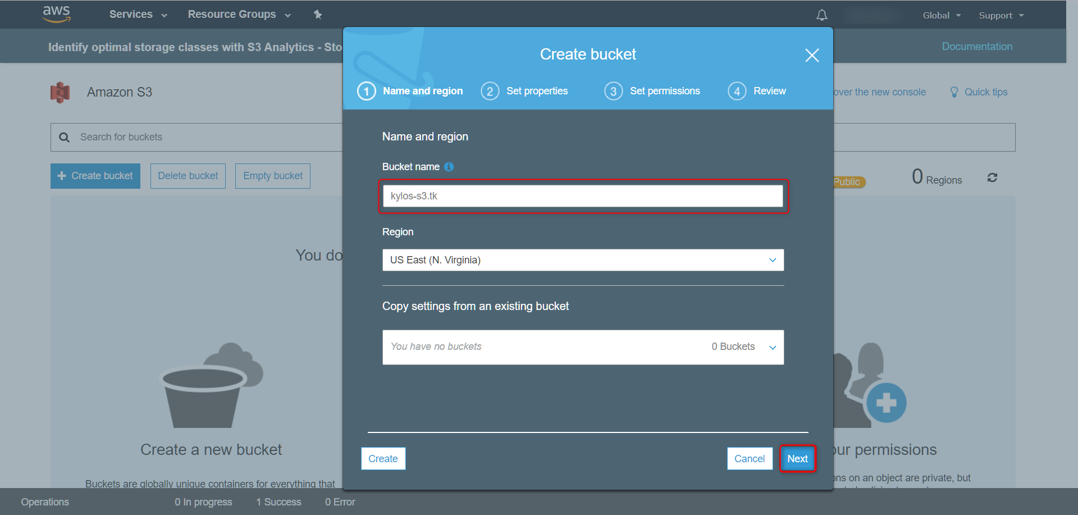
Task: Click the search magnifier icon
Action: click(x=65, y=138)
